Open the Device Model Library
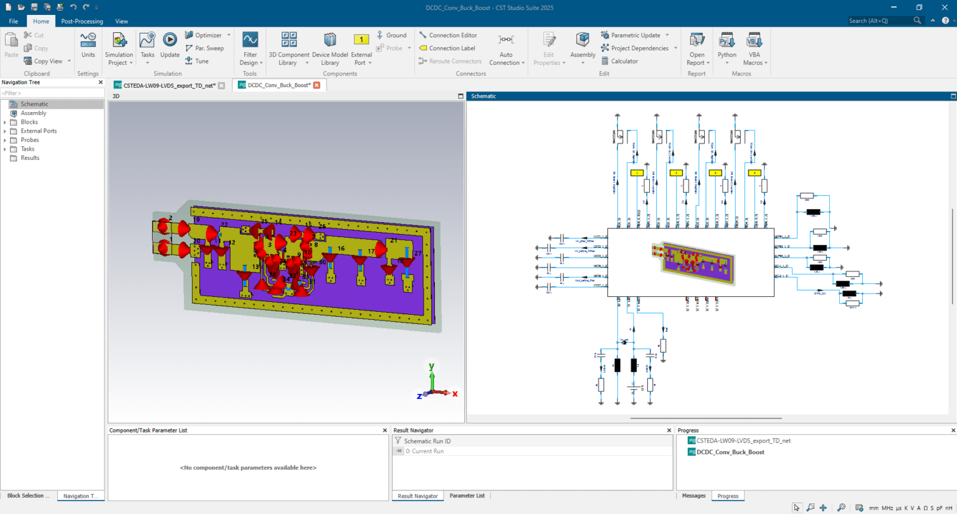The image size is (957, 514). [x=330, y=45]
